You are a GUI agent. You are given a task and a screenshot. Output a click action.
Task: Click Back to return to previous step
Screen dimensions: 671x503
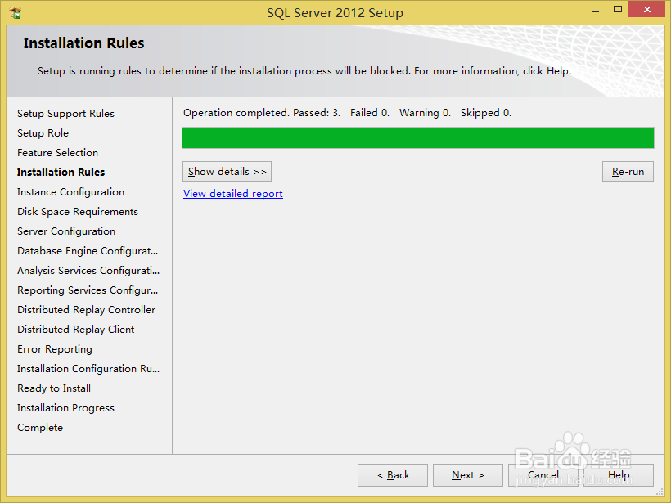(392, 475)
